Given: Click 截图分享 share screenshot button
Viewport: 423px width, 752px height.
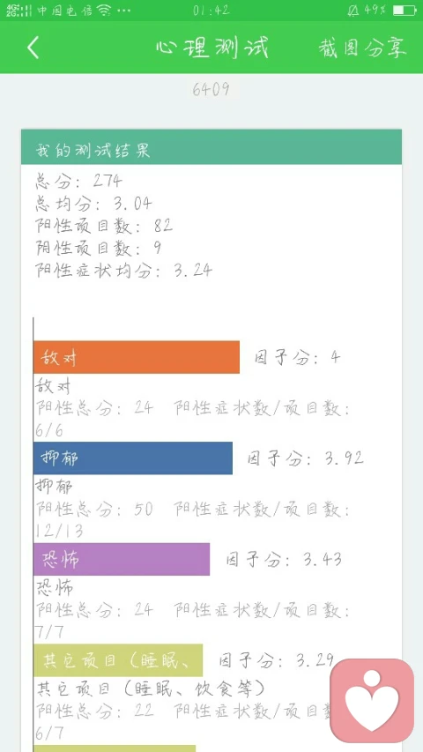Looking at the screenshot, I should click(362, 48).
